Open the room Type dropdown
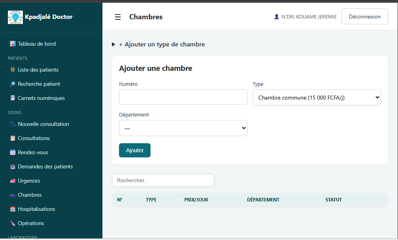Image resolution: width=398 pixels, height=240 pixels. (x=317, y=97)
